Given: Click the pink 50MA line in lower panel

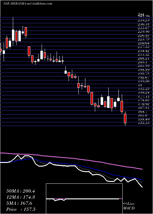Looking at the screenshot, I should point(71,158).
